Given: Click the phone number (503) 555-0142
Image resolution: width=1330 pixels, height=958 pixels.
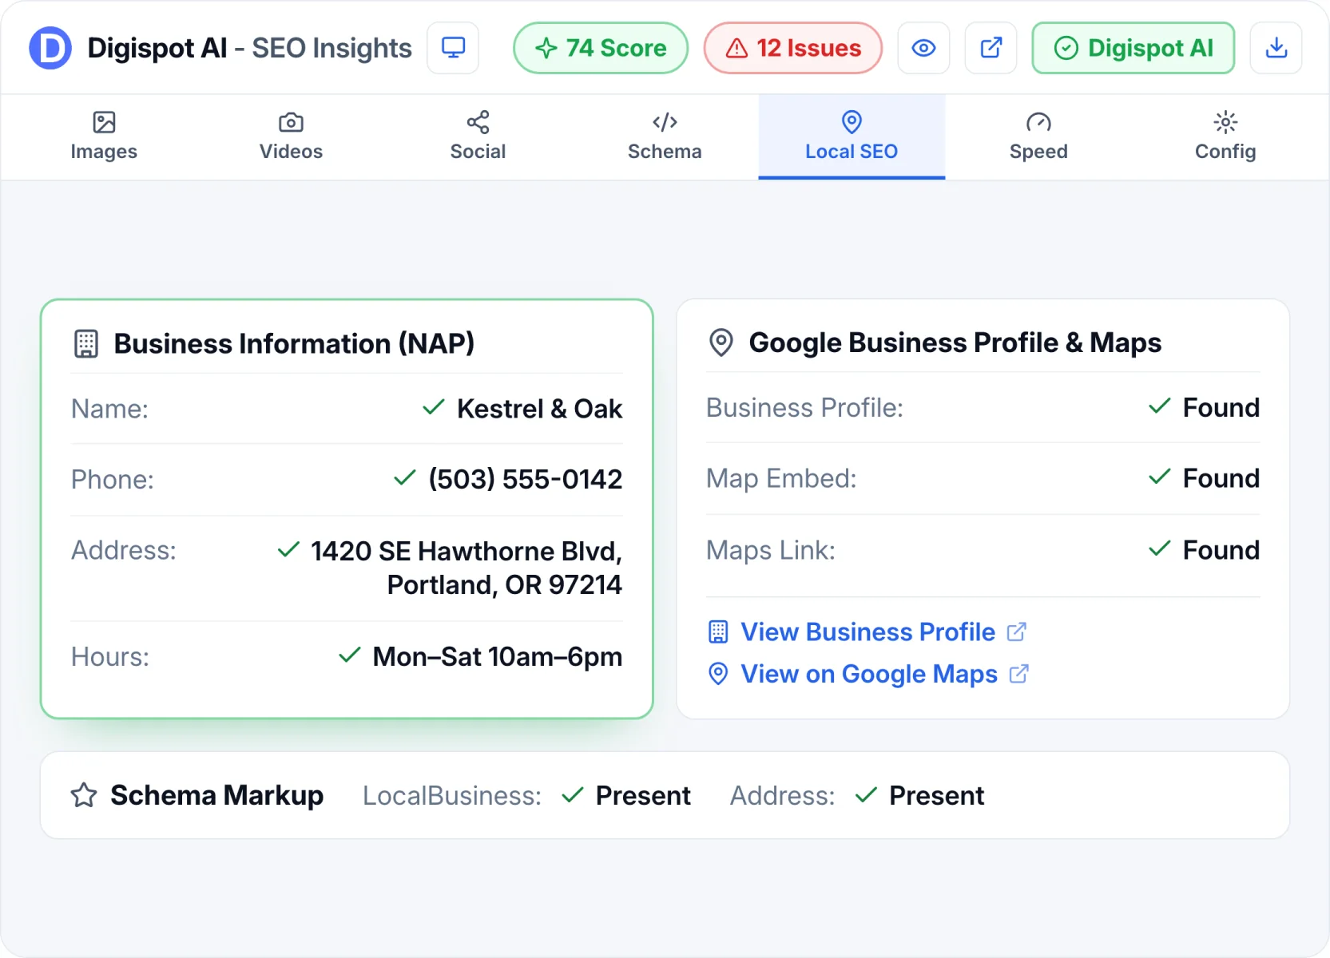Looking at the screenshot, I should coord(525,479).
